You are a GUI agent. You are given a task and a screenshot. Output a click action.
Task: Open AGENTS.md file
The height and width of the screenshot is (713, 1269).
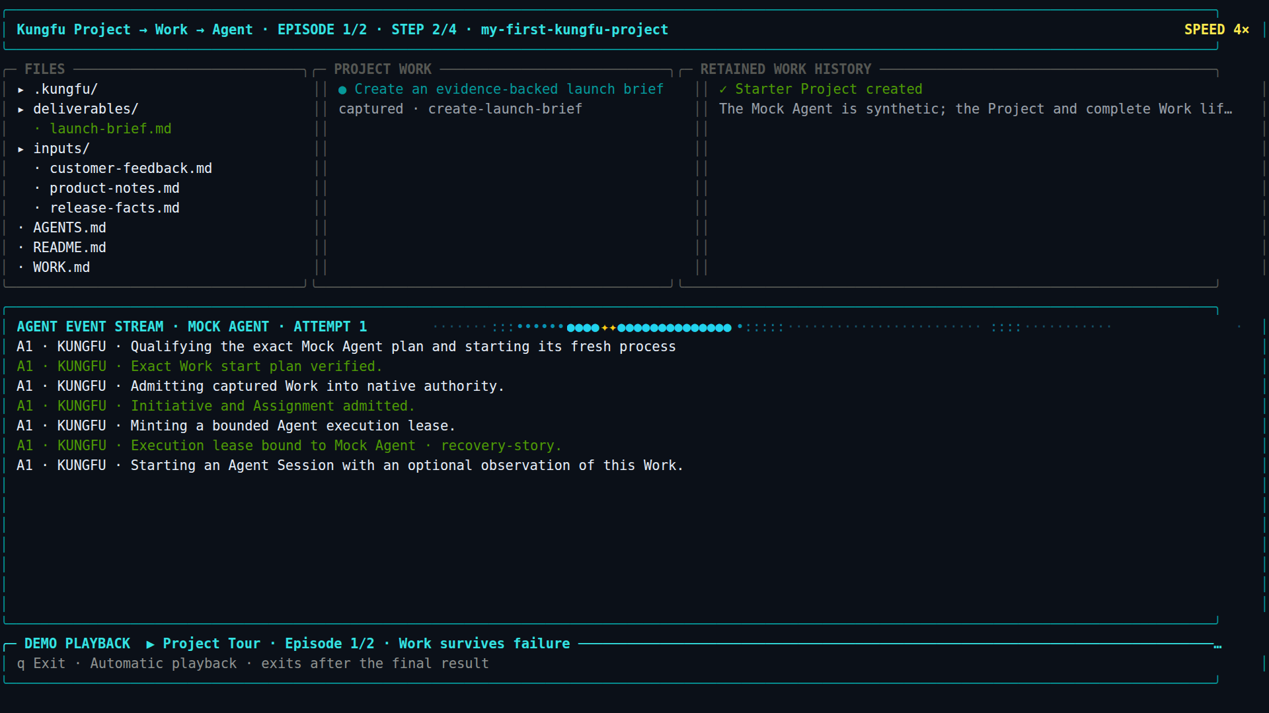pos(69,228)
